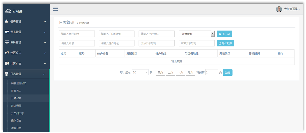The image size is (306, 133).
Task: Toggle the hamburger menu icon
Action: [56, 9]
